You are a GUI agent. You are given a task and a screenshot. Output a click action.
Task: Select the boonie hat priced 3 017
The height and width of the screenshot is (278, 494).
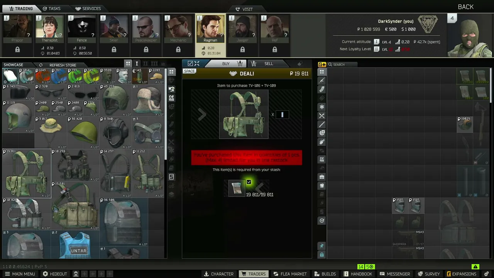[51, 133]
